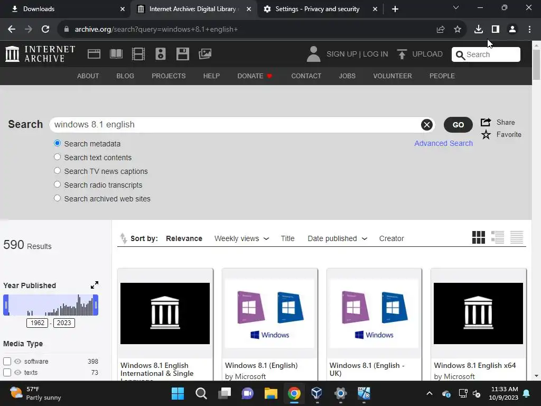Open the Chrome tab search chevron

tap(456, 7)
